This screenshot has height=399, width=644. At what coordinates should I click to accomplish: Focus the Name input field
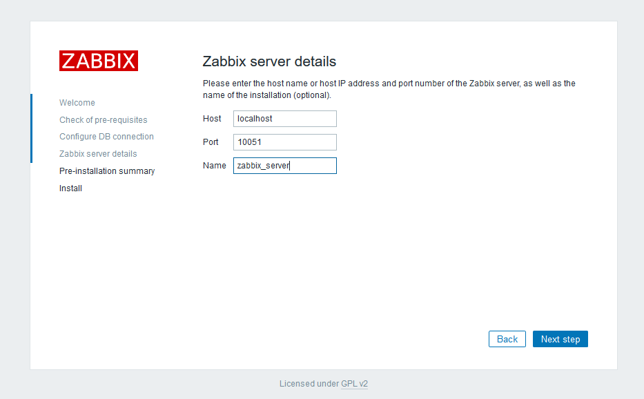coord(285,166)
